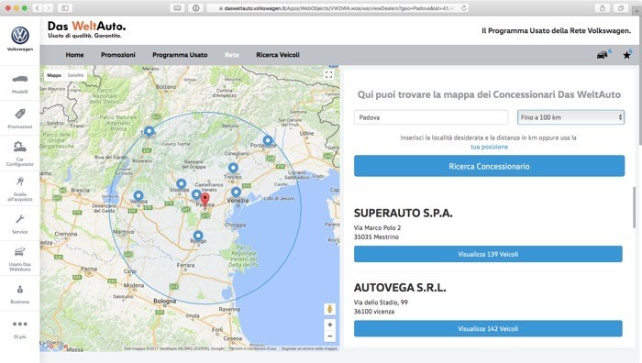Click the map zoom in plus button
This screenshot has height=363, width=642.
(329, 324)
